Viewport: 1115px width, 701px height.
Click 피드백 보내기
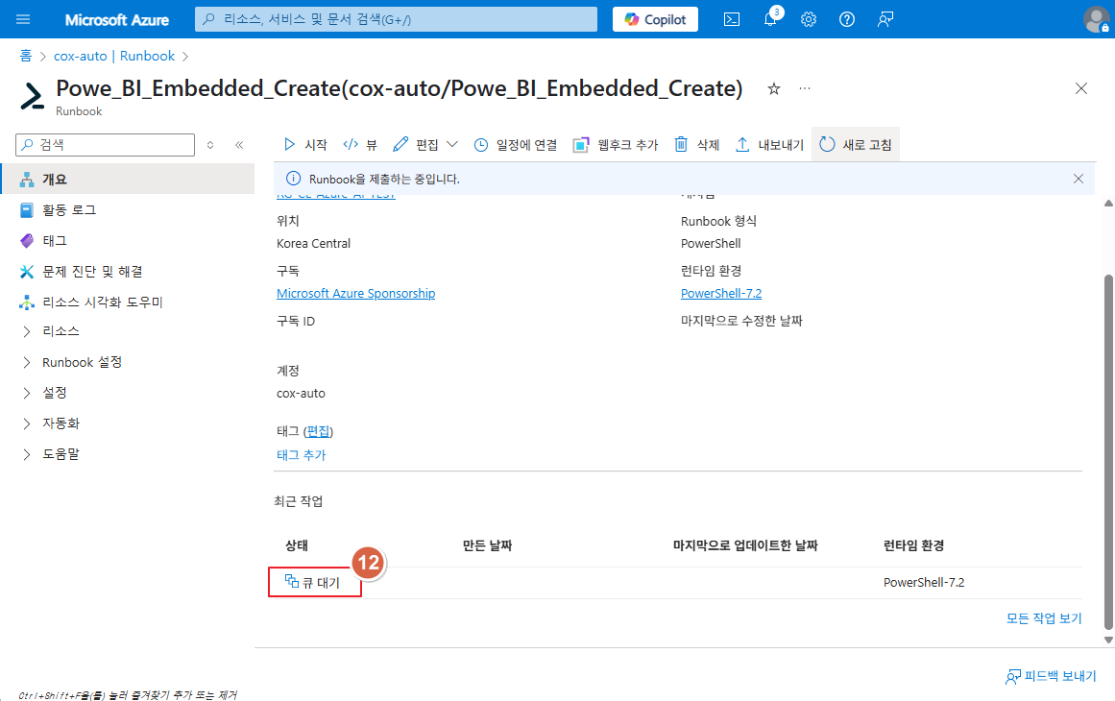tap(1051, 676)
